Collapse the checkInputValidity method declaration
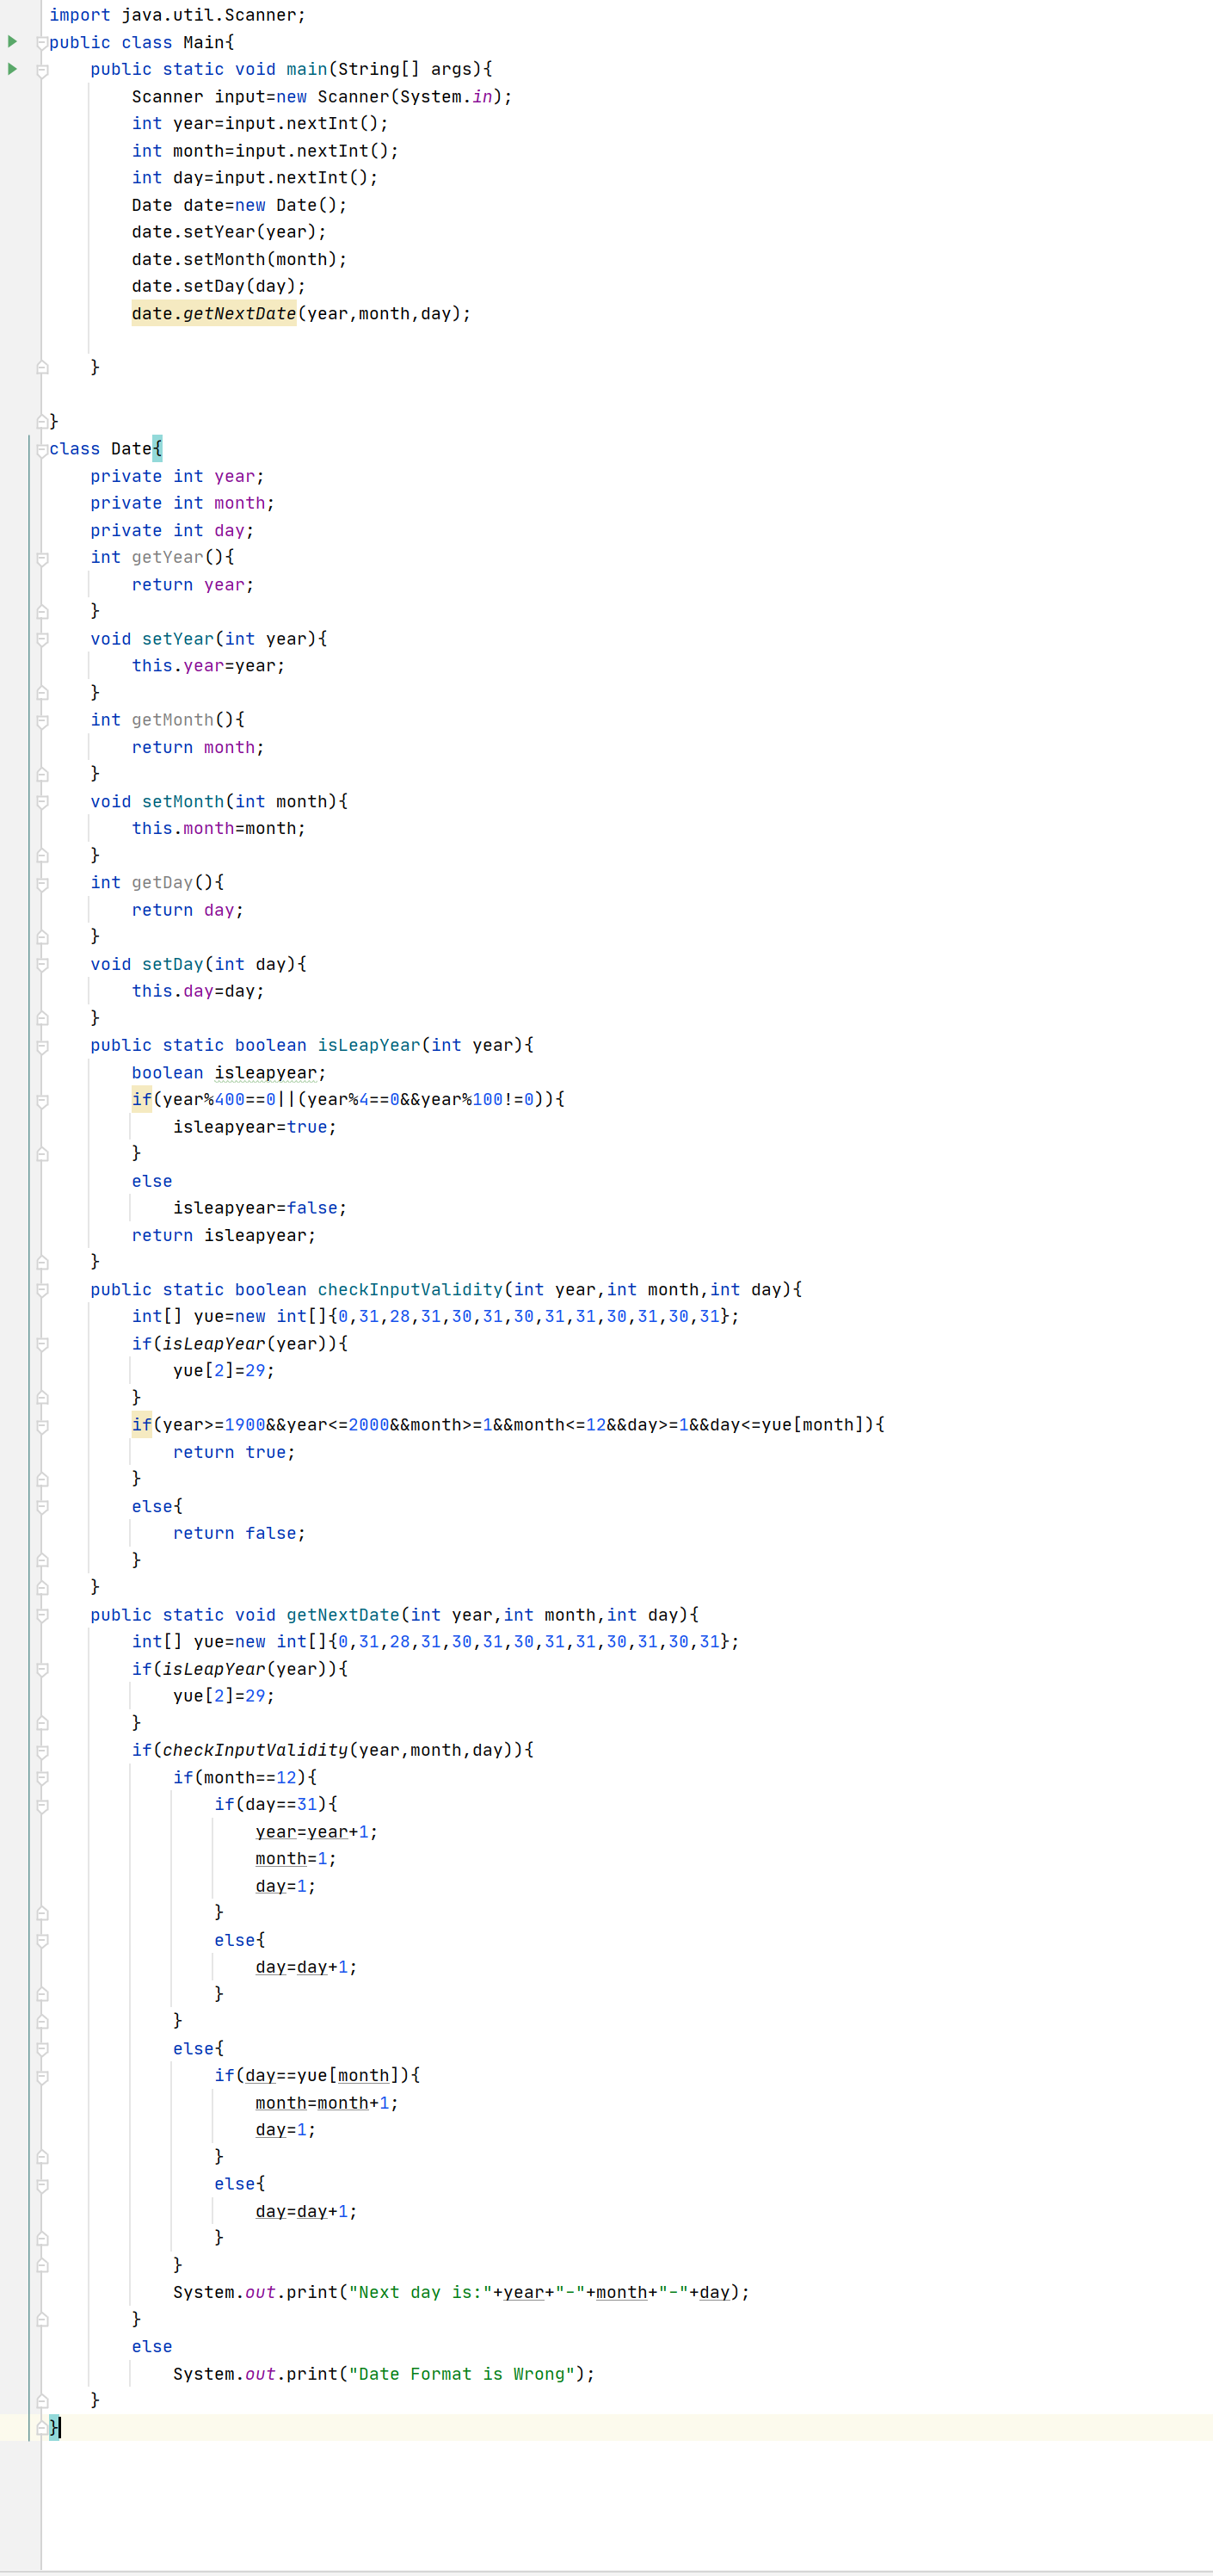Viewport: 1213px width, 2576px height. coord(42,1290)
